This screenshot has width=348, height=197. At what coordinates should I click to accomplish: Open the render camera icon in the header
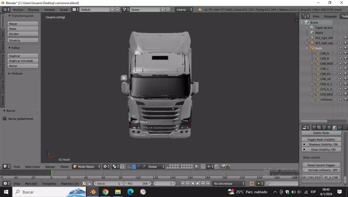(x=223, y=166)
